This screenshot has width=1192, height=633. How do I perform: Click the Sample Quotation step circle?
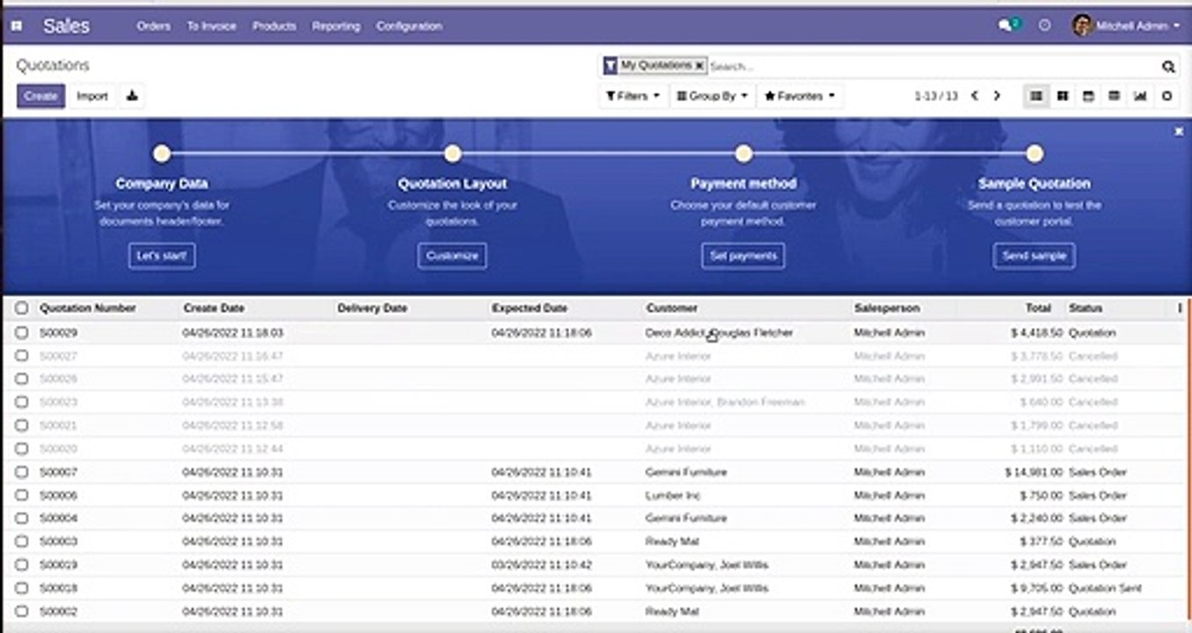point(1035,154)
